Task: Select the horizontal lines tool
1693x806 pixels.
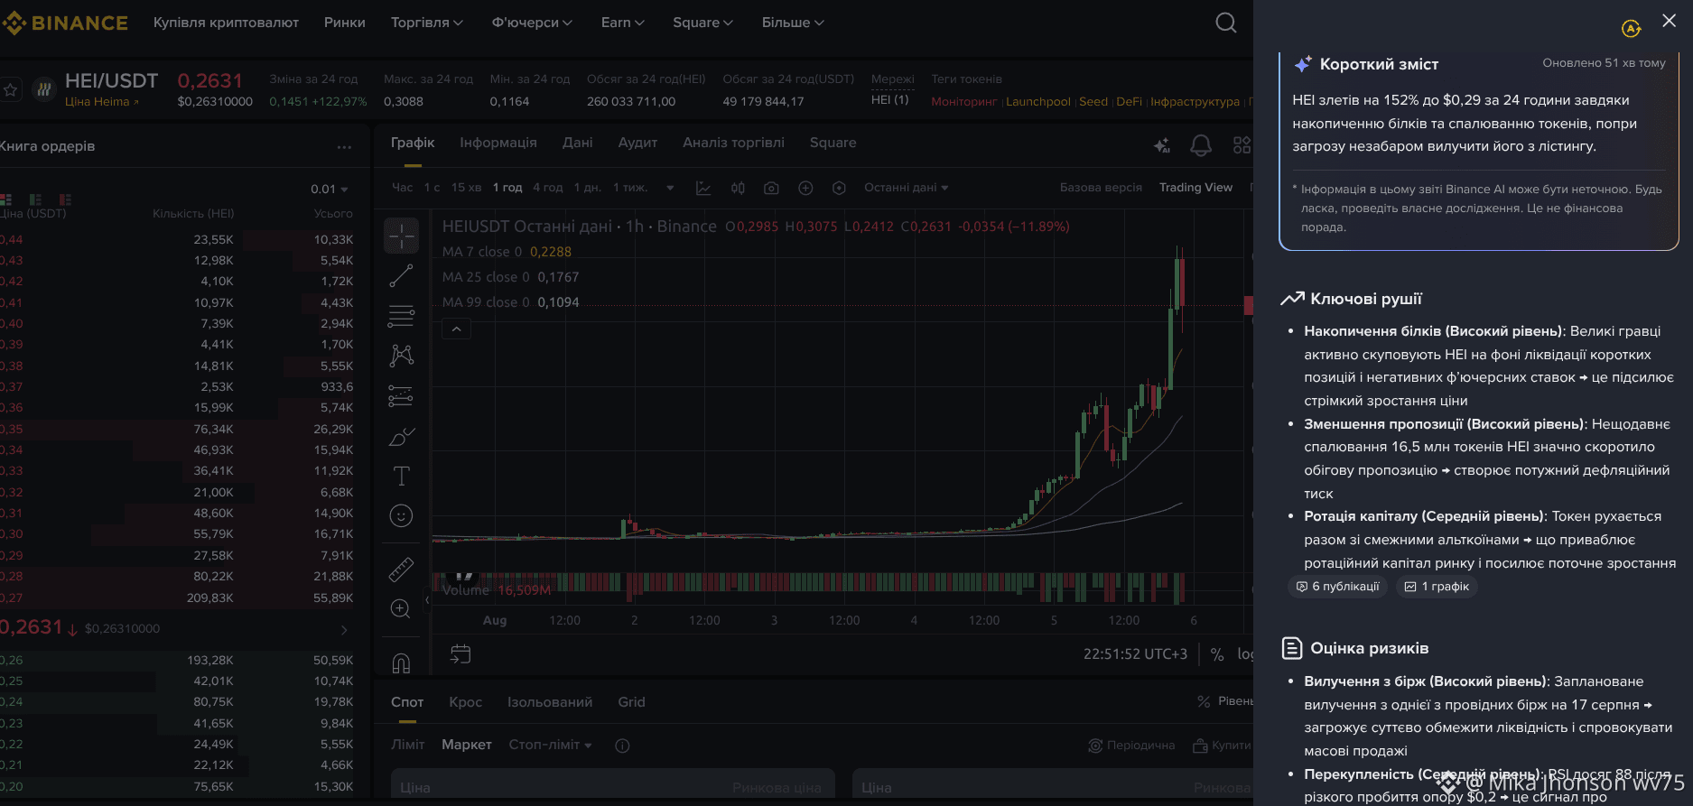Action: pyautogui.click(x=401, y=316)
